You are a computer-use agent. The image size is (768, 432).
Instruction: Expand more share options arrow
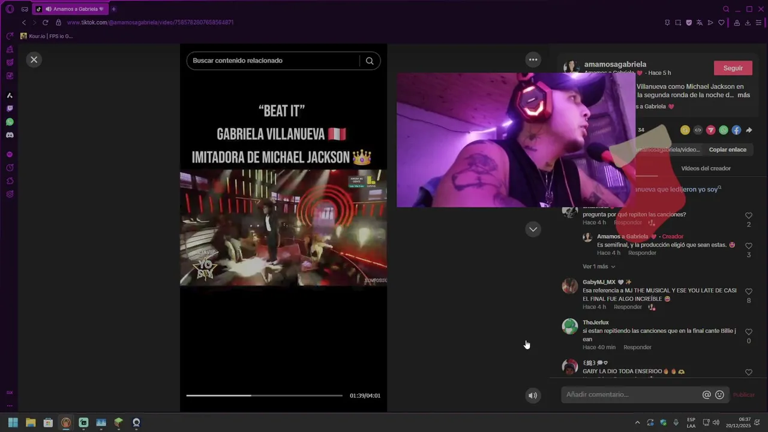click(749, 130)
